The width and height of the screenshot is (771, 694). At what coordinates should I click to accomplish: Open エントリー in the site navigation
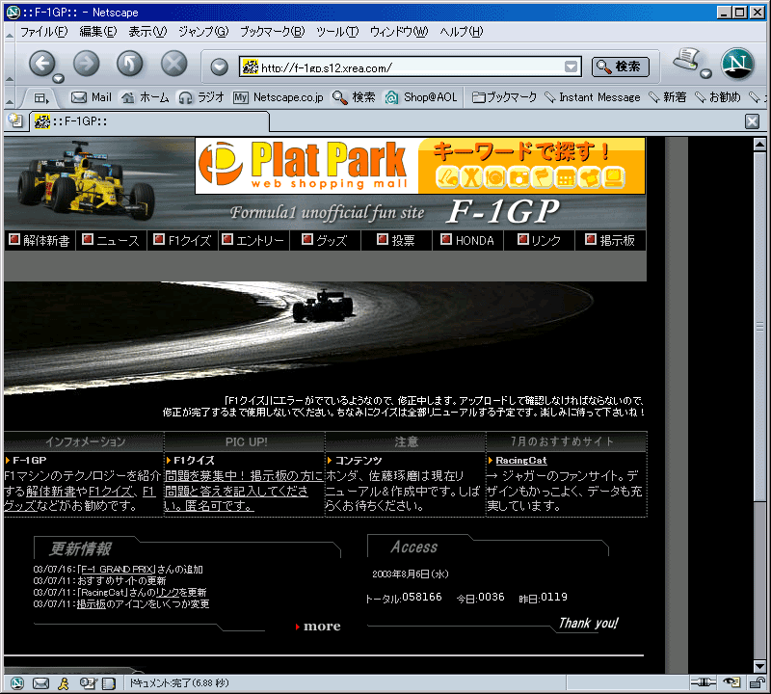[253, 240]
